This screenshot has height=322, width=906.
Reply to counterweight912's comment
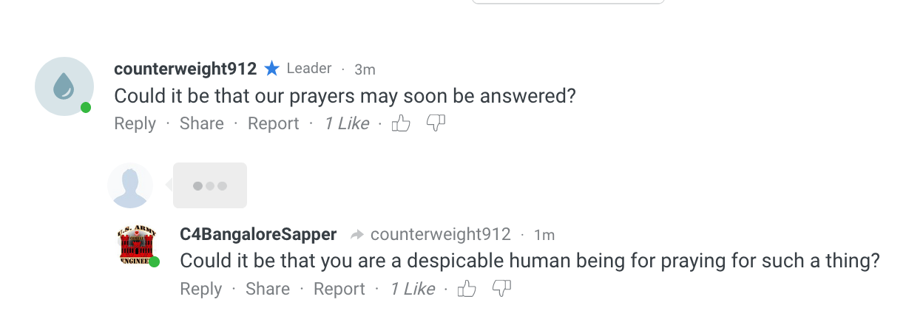pos(135,123)
